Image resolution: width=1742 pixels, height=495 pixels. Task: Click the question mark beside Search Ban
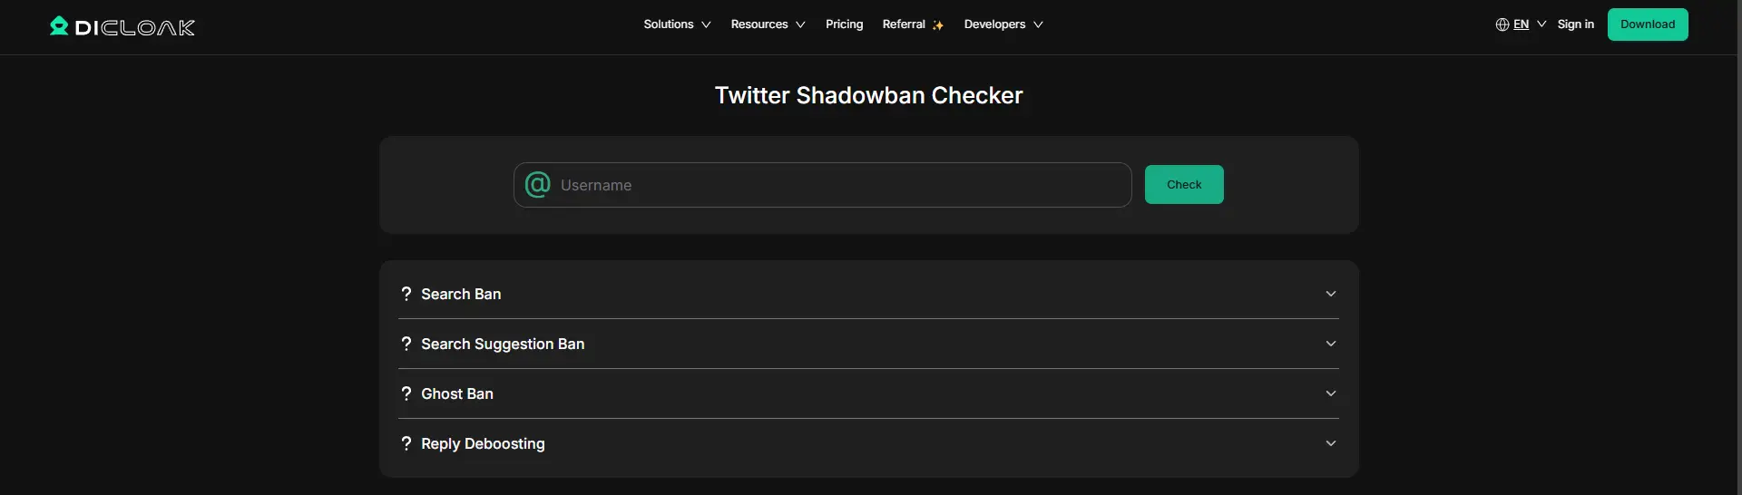(x=406, y=294)
